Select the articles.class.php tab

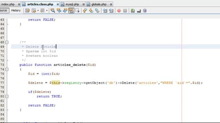[x=40, y=4]
